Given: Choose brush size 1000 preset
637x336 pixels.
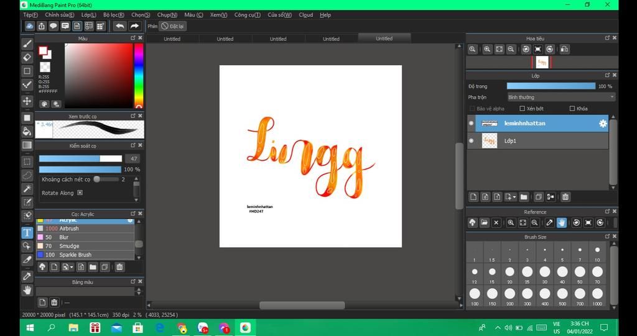Looking at the screenshot, I should click(597, 296).
